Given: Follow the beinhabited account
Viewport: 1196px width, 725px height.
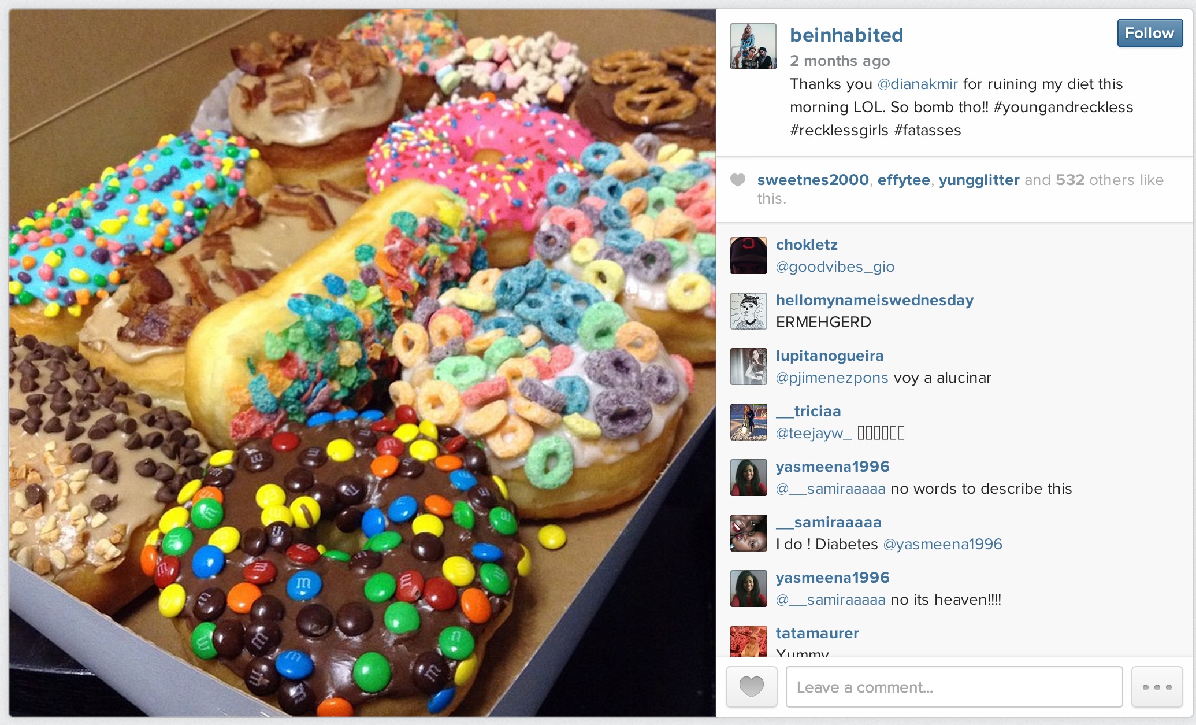Looking at the screenshot, I should click(1149, 33).
